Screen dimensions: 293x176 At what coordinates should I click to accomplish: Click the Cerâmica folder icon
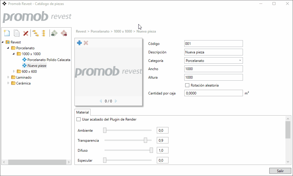click(13, 83)
